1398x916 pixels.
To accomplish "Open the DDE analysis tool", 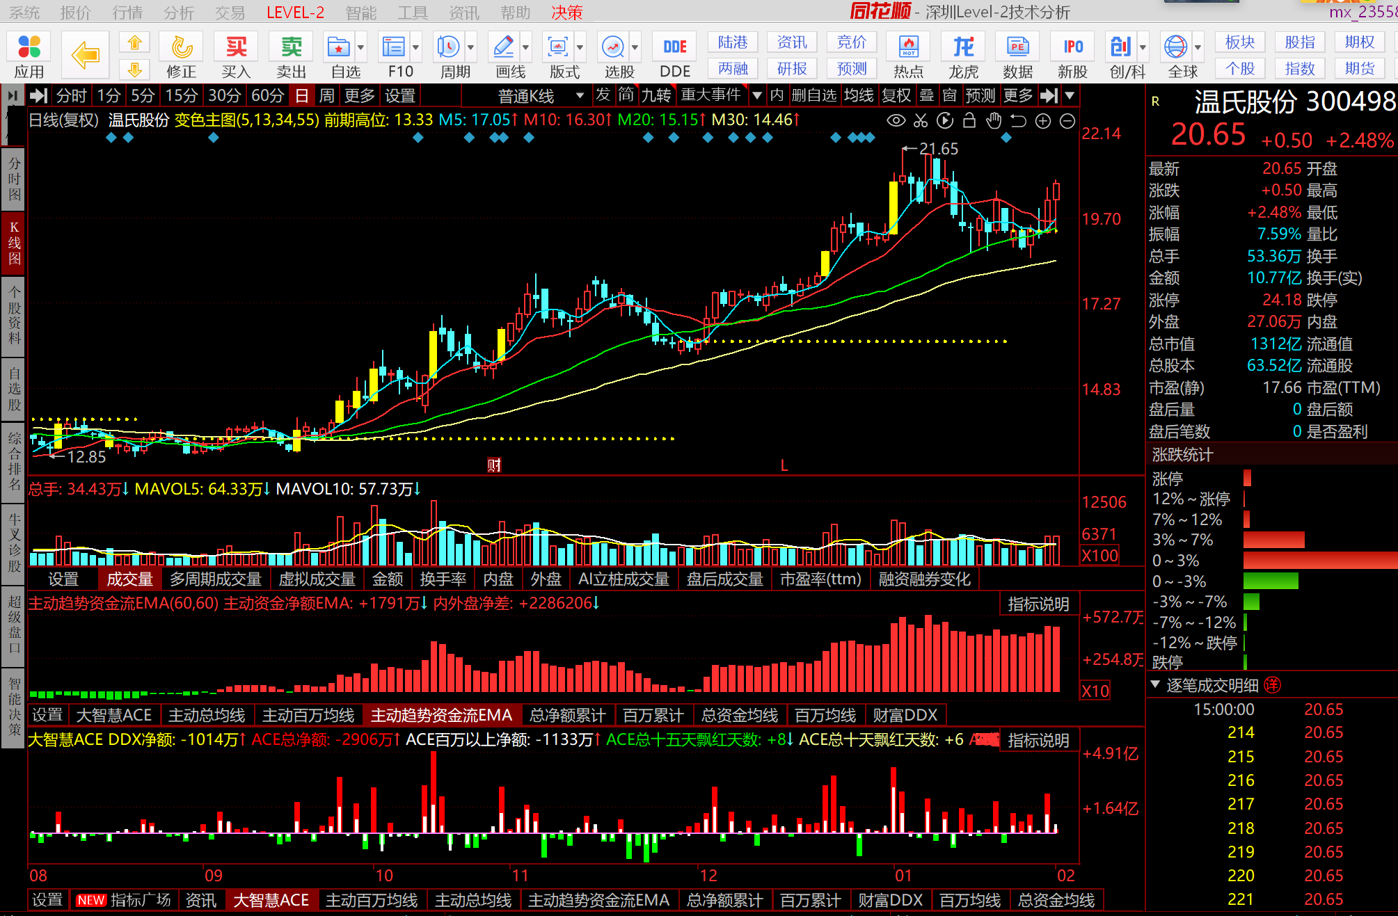I will click(x=675, y=56).
